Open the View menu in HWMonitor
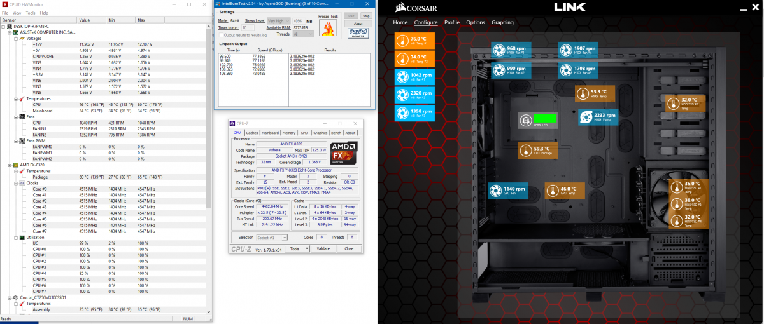The width and height of the screenshot is (764, 324). click(17, 13)
